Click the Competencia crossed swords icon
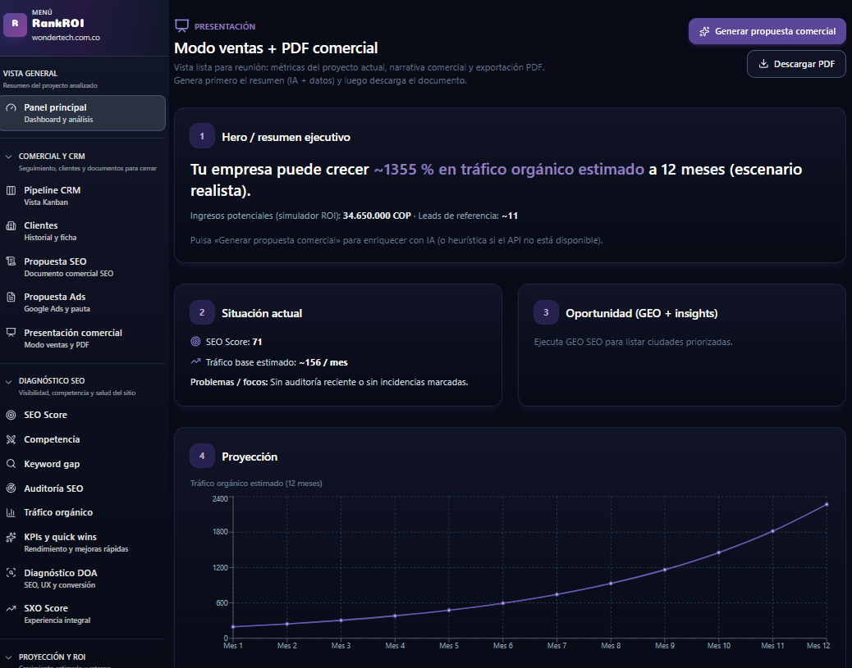The height and width of the screenshot is (668, 852). tap(11, 439)
